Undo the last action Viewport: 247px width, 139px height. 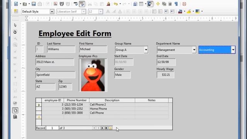116,4
